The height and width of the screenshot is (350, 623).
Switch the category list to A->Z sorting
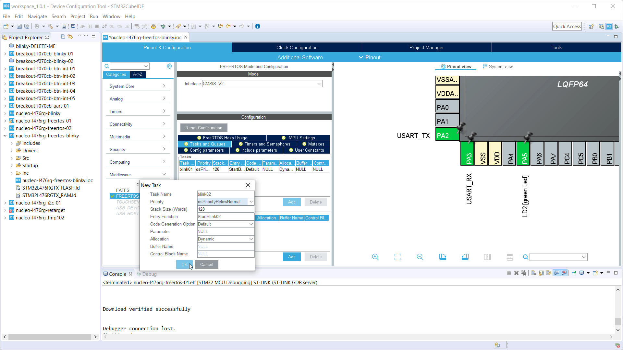(x=138, y=74)
